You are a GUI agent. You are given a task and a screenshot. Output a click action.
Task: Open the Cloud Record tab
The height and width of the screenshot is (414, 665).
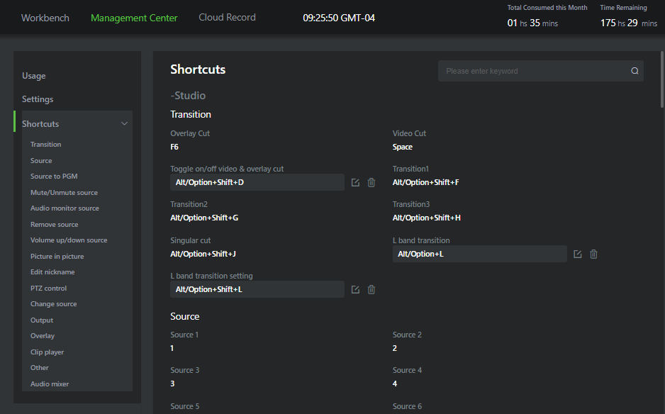(x=227, y=17)
